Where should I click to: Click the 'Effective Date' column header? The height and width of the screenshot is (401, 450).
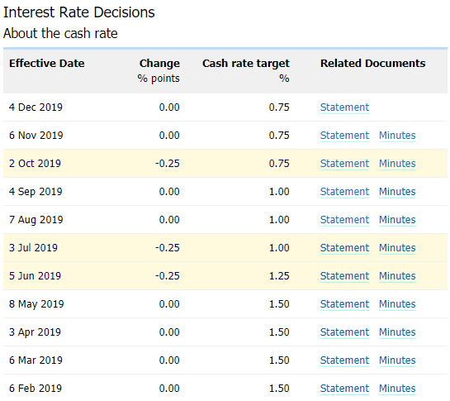click(x=47, y=63)
